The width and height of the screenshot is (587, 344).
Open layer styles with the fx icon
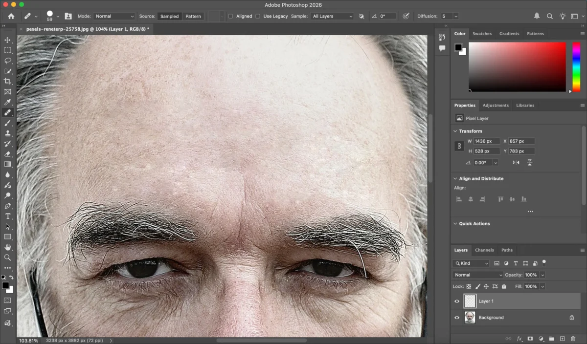click(519, 339)
